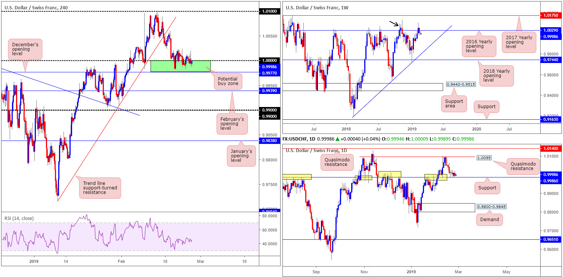Select the 'Potential buy zone' label
This screenshot has height=277, width=563.
227,82
